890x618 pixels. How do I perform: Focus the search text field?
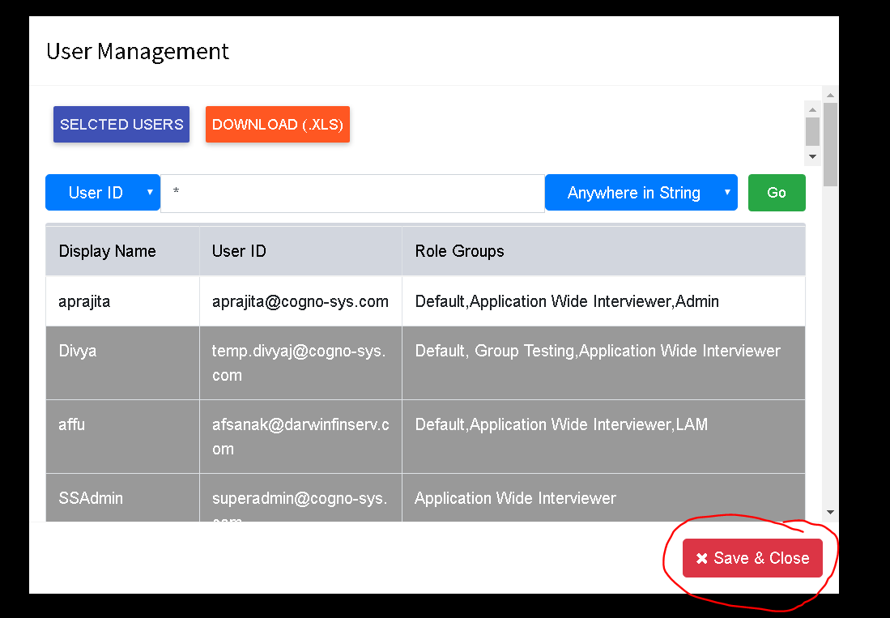pos(352,194)
